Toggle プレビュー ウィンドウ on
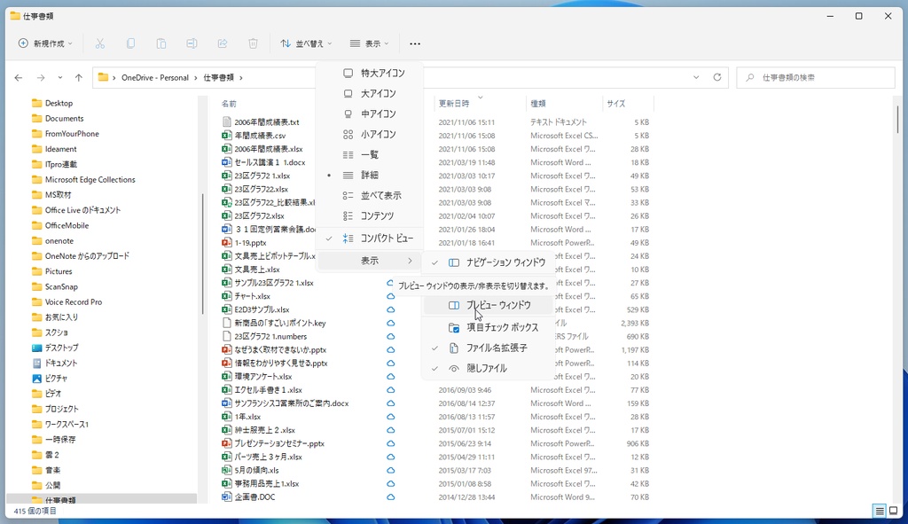This screenshot has width=908, height=524. click(x=489, y=305)
